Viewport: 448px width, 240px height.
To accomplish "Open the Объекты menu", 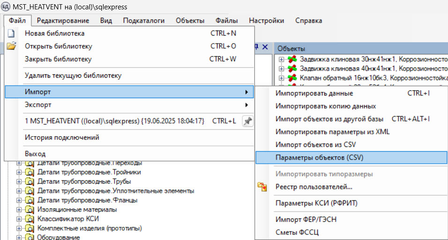I will click(190, 21).
